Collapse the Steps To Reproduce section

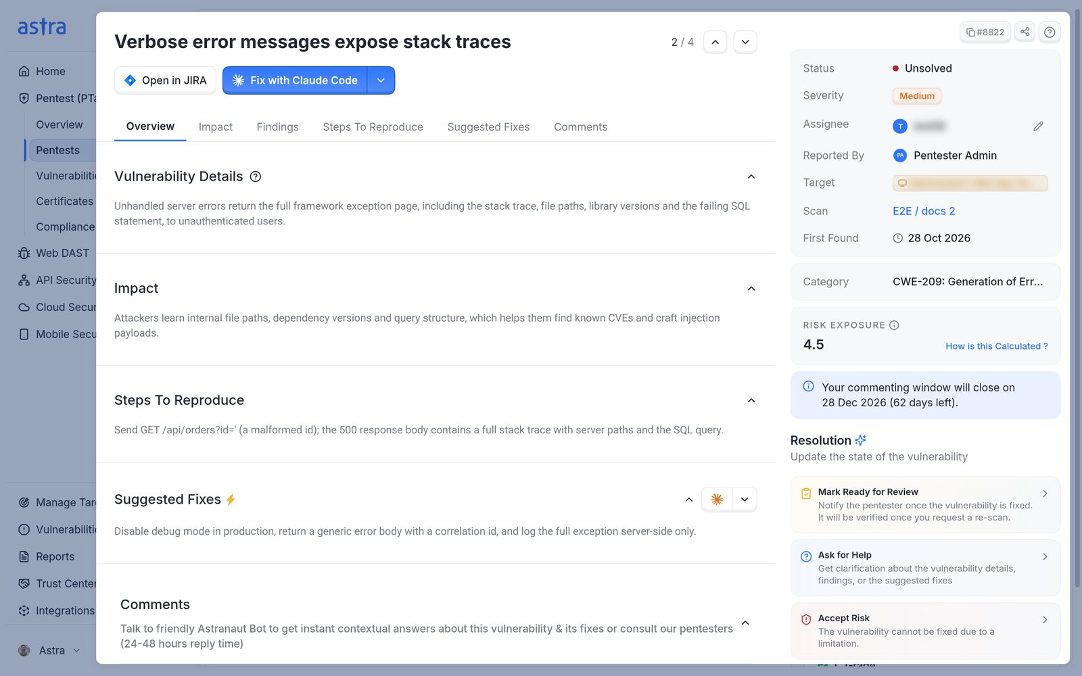pyautogui.click(x=751, y=401)
